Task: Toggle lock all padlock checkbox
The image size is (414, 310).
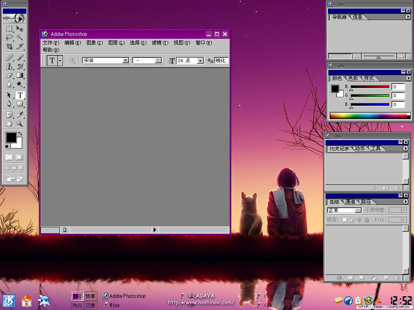Action: click(x=367, y=220)
